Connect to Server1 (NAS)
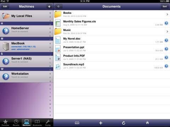170x127 pixels. point(27,61)
